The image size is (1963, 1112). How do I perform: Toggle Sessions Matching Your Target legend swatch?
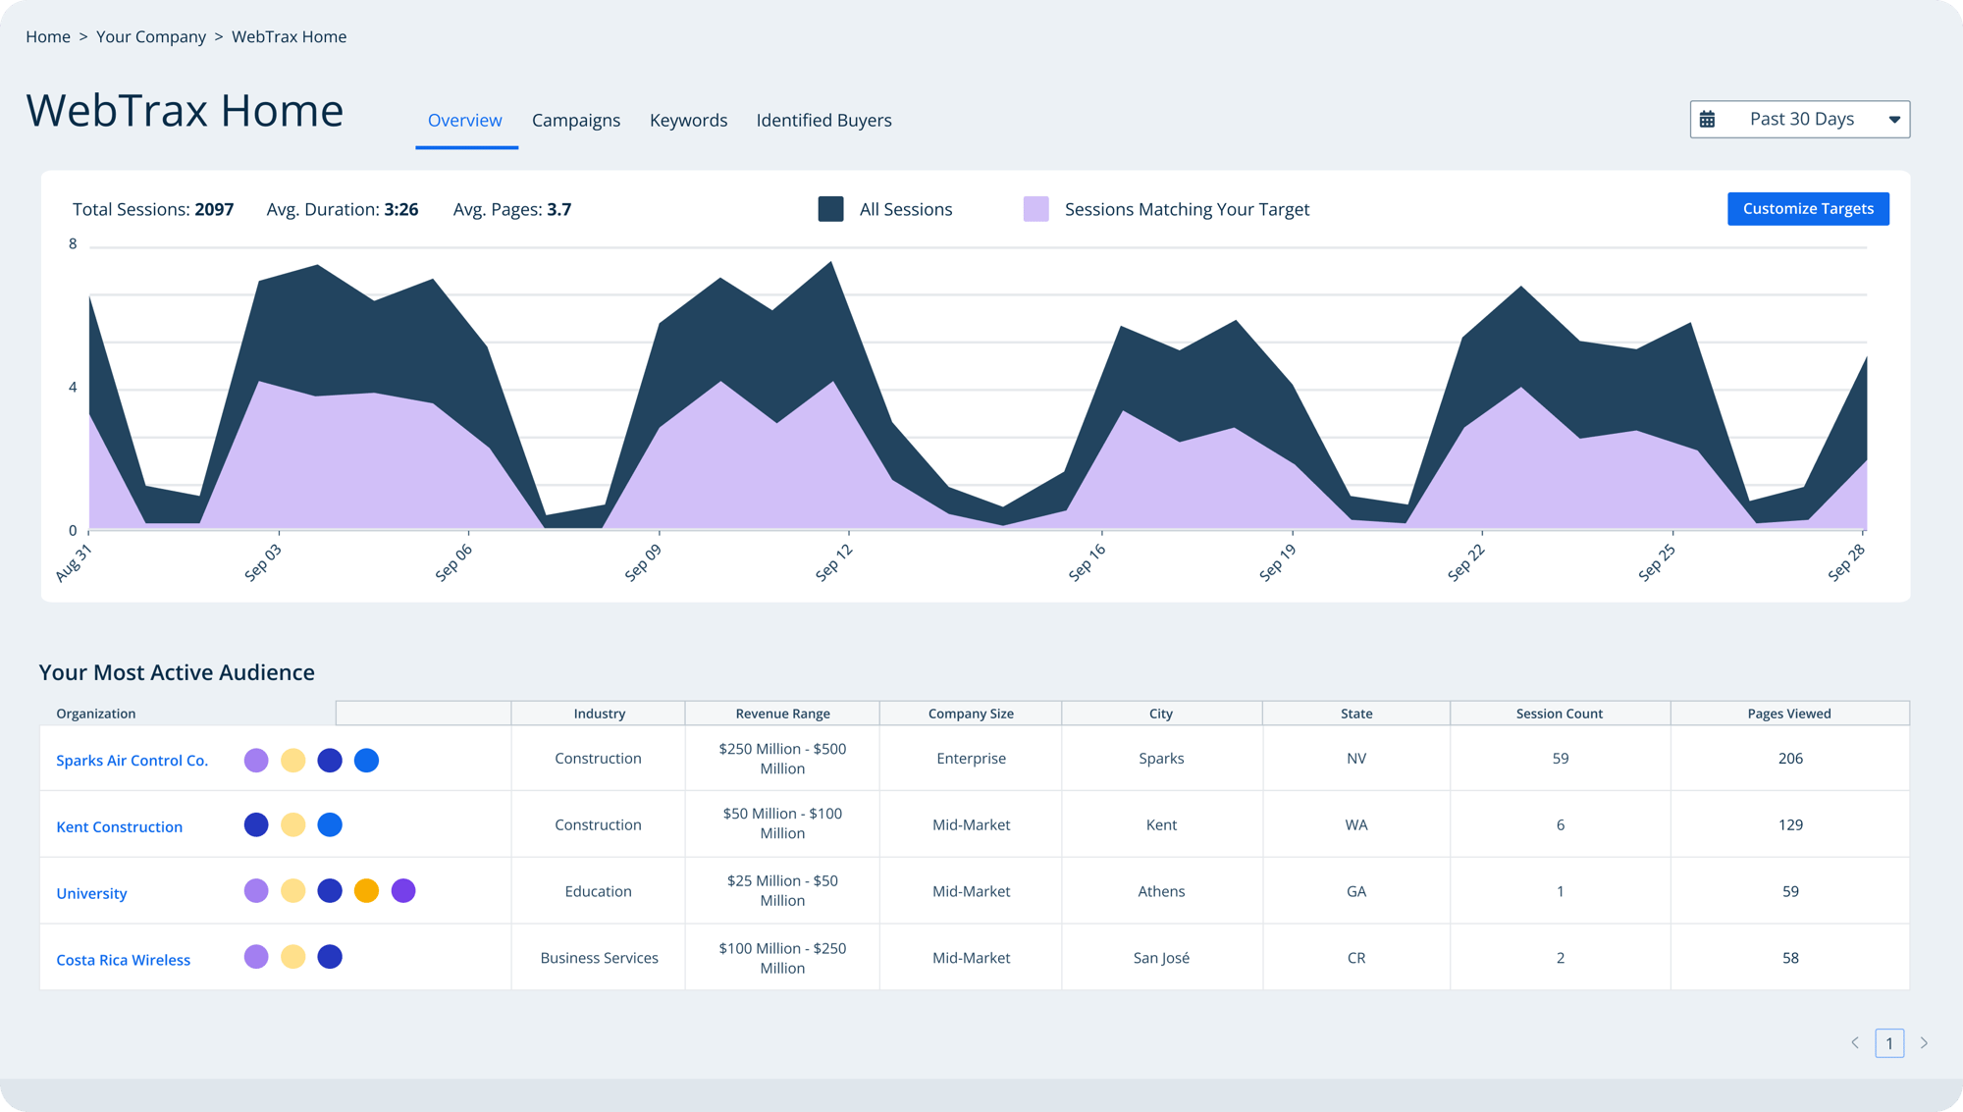tap(1035, 209)
